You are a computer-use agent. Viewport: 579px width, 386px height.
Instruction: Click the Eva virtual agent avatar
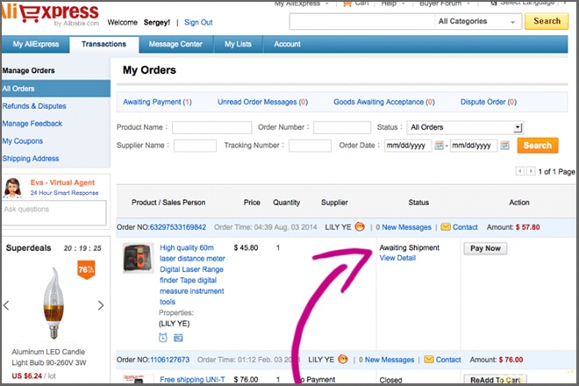click(12, 188)
